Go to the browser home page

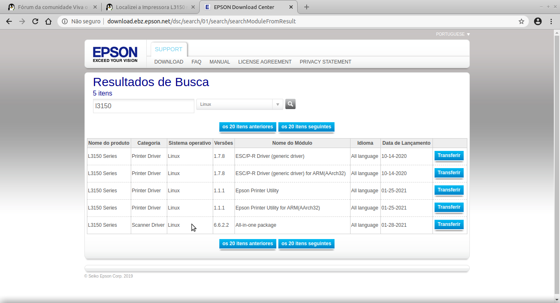point(48,21)
